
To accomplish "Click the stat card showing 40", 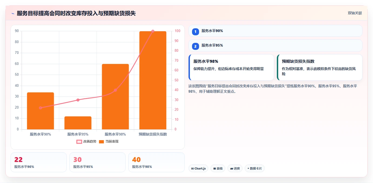I will (156, 162).
